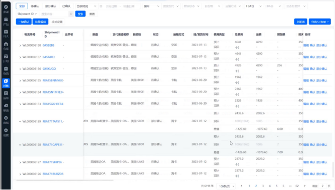Click the page jump input in pagination
The image size is (335, 190).
click(322, 186)
